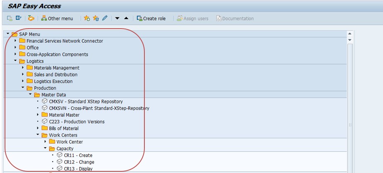Expand the Work Center subfolder node
The image size is (383, 173).
[45, 141]
